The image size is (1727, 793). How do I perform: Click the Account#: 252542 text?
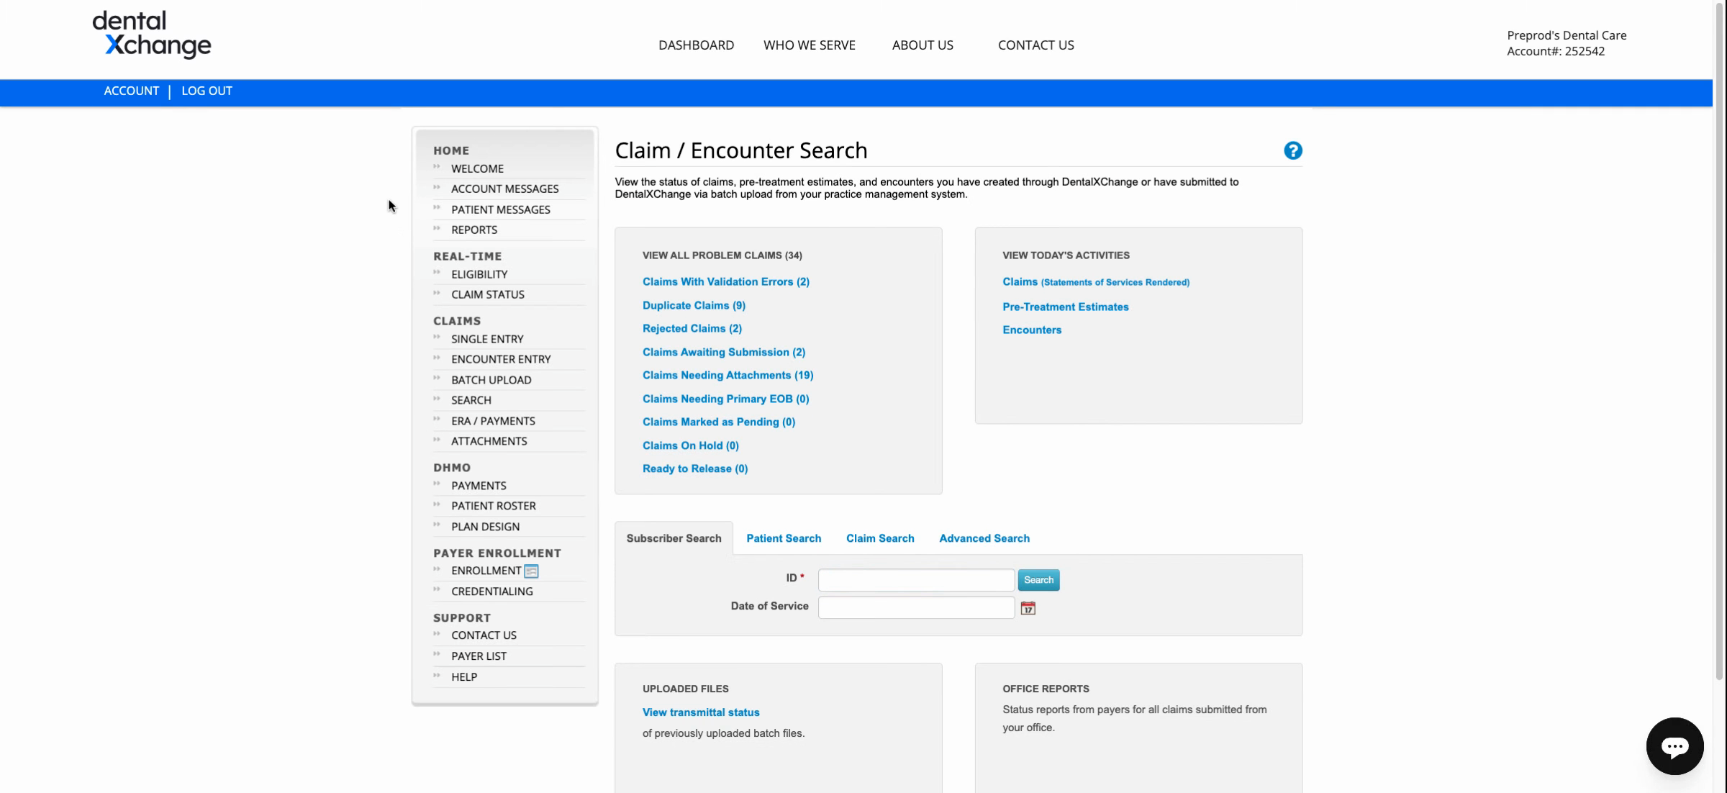point(1556,51)
